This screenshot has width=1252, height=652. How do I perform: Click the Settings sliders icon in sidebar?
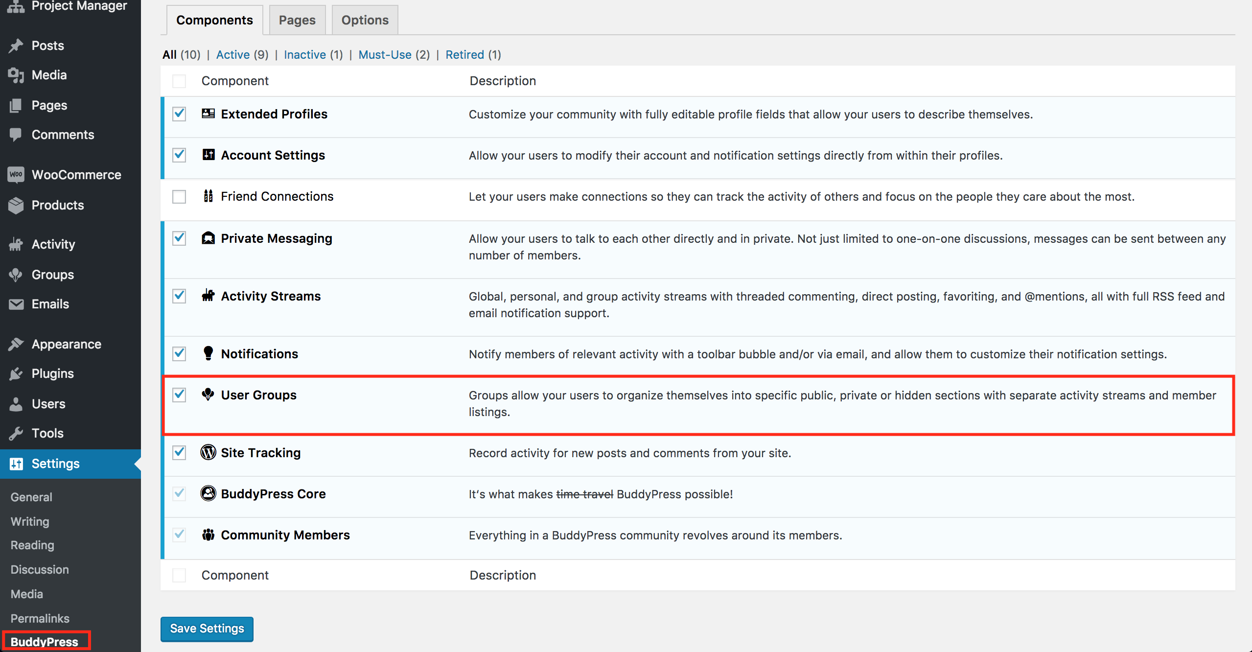[16, 464]
